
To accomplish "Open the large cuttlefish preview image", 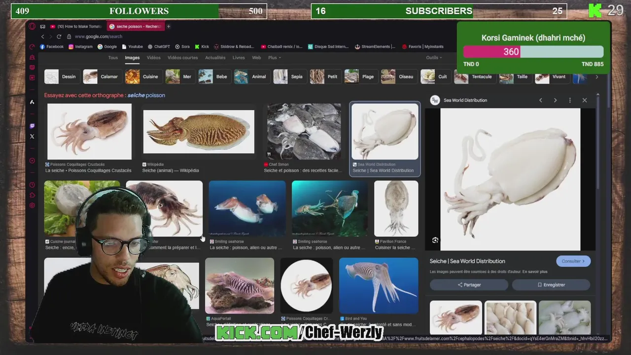I will (x=510, y=179).
